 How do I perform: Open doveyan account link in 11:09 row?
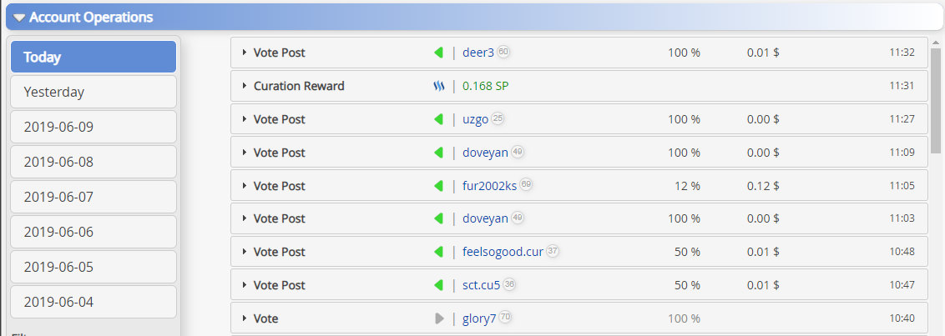[485, 153]
